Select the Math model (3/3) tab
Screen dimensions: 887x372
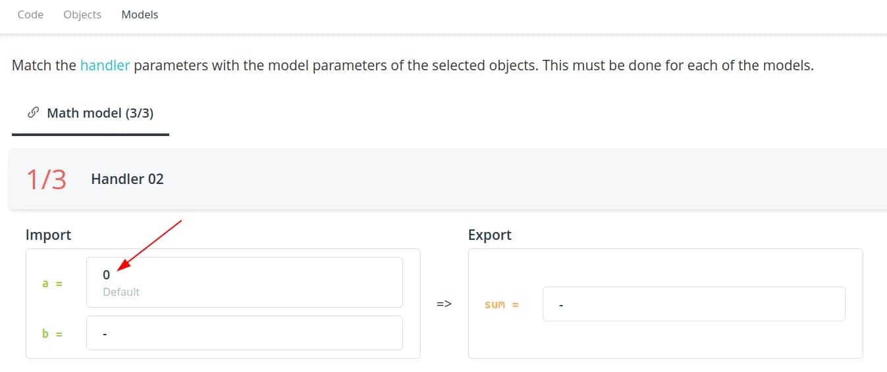pos(99,113)
